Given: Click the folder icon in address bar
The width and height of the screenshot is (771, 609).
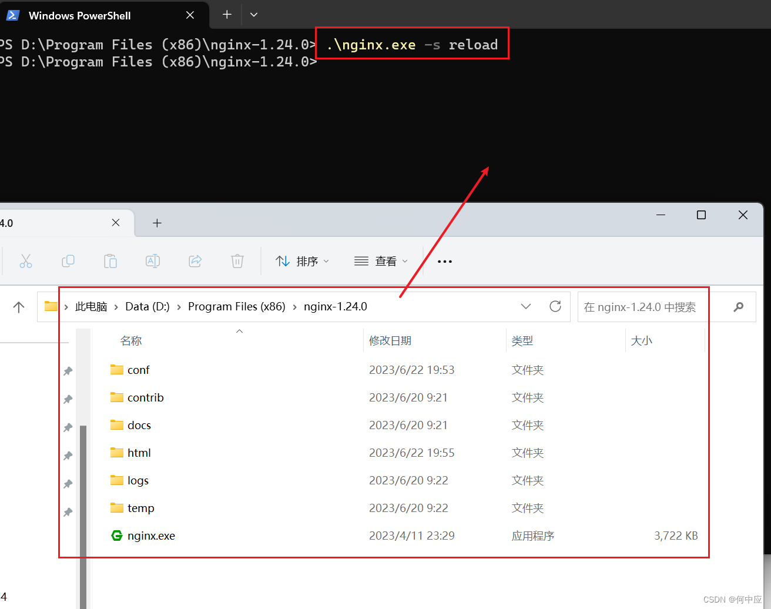Looking at the screenshot, I should [x=51, y=306].
